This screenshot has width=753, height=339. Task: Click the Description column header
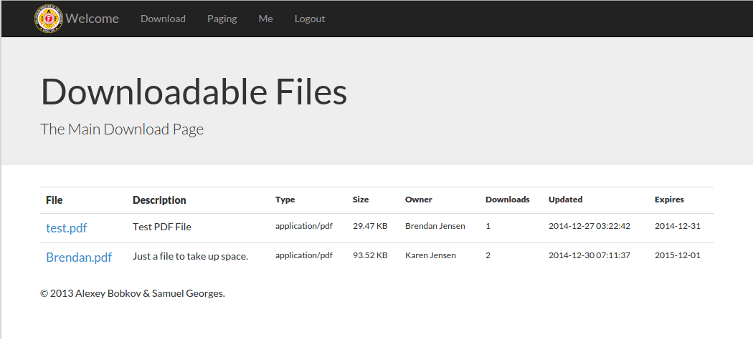click(x=159, y=200)
